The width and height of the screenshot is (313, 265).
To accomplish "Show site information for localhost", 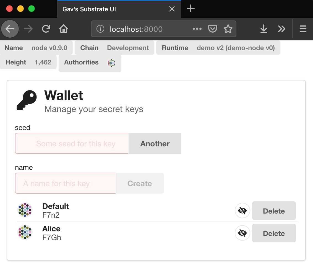I will coord(100,29).
